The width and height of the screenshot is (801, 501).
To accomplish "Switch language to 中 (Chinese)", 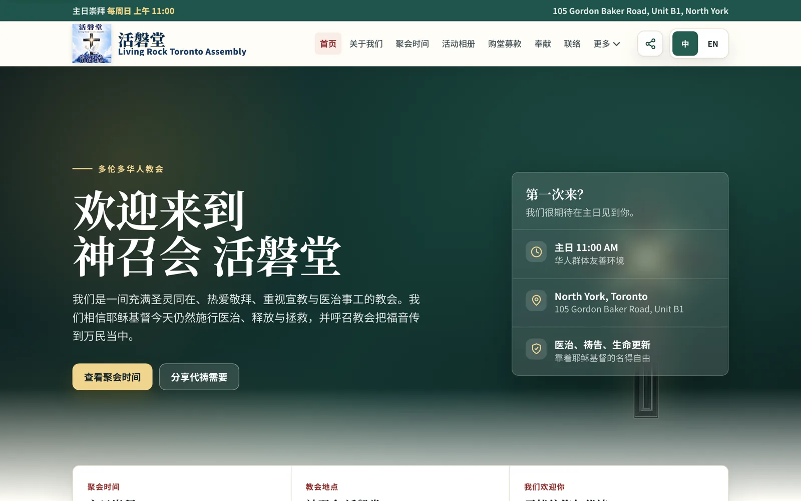I will coord(685,44).
